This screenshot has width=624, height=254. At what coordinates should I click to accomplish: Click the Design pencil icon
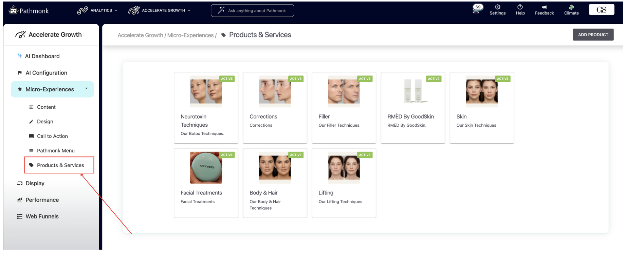click(31, 122)
